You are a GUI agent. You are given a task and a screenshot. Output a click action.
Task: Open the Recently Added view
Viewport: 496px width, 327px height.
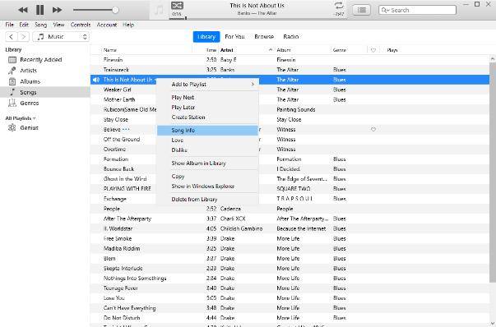(x=41, y=60)
